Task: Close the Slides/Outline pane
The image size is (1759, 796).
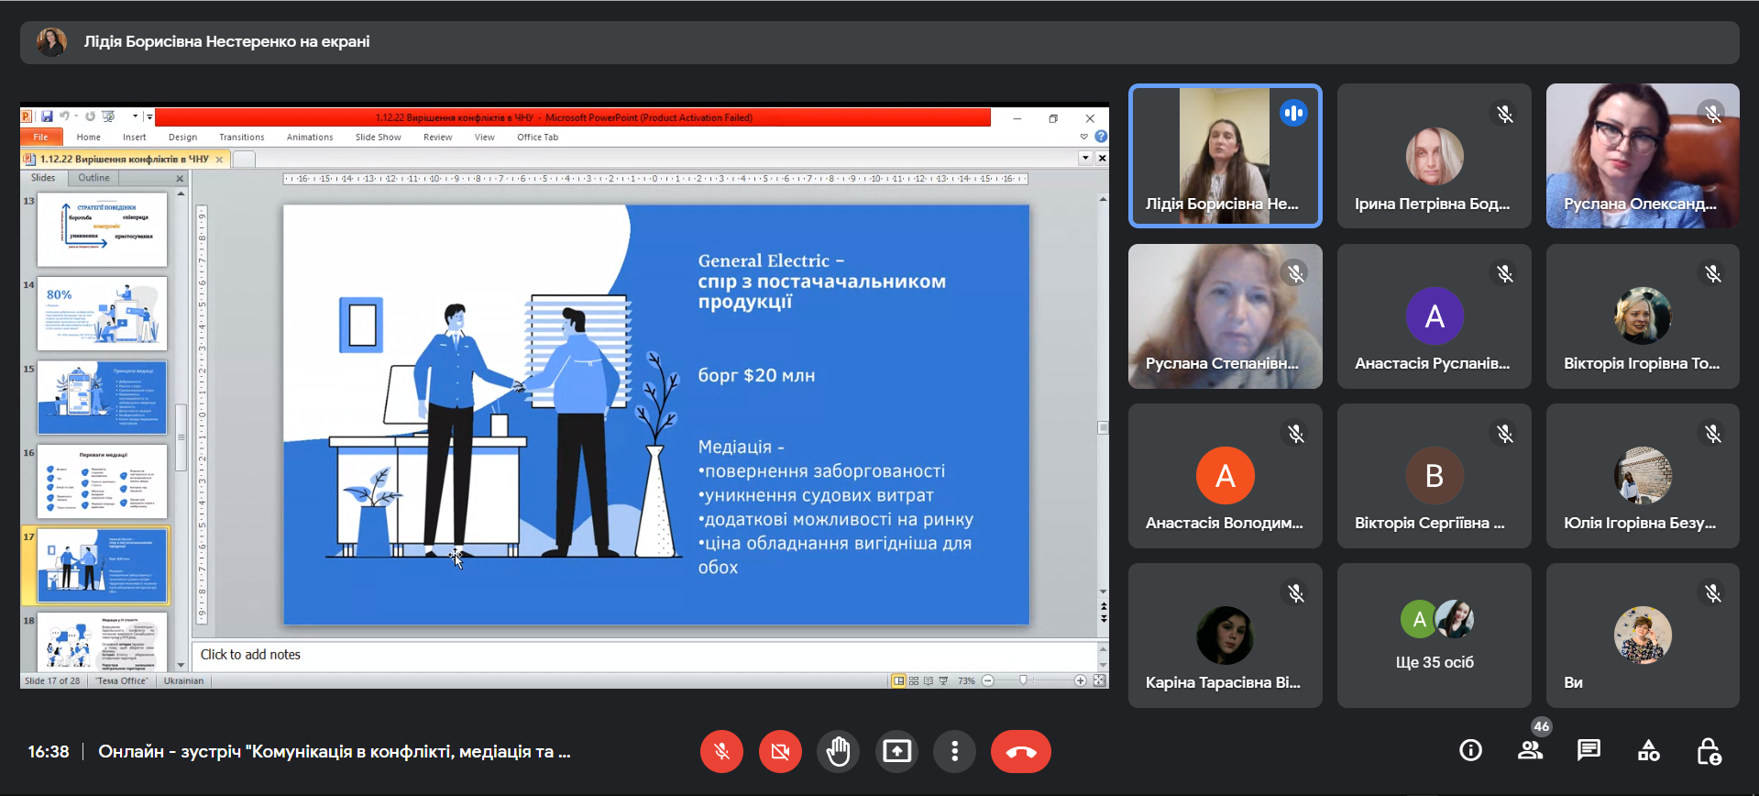Action: point(180,179)
